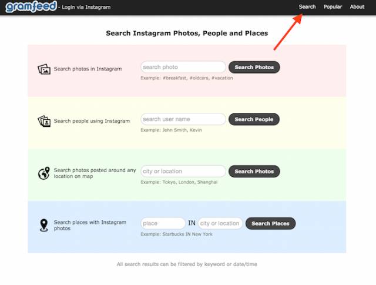Image resolution: width=376 pixels, height=285 pixels.
Task: Click the 'Search photos in Instagram' label
Action: point(88,69)
